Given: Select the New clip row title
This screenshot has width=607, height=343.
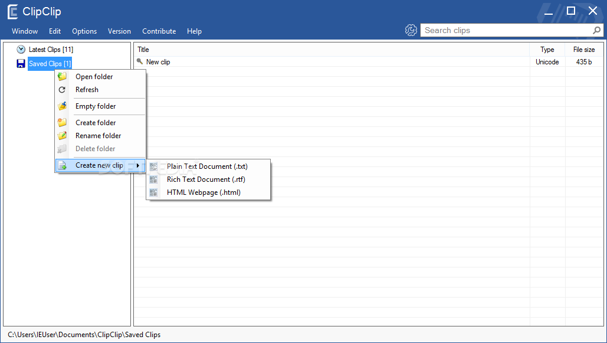Looking at the screenshot, I should click(158, 61).
